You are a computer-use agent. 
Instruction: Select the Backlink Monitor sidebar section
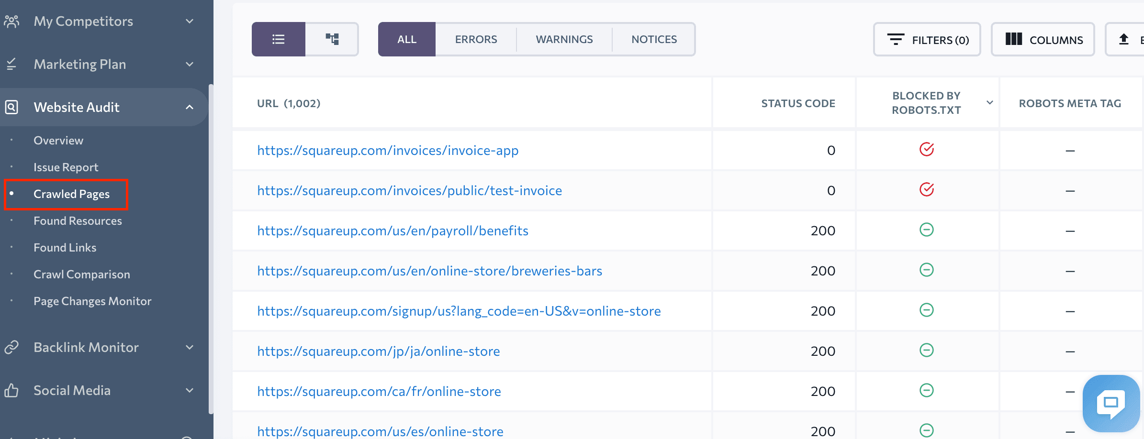(x=104, y=347)
